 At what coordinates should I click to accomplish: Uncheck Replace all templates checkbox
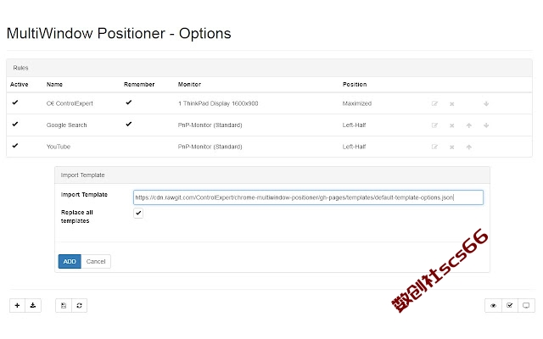(138, 213)
